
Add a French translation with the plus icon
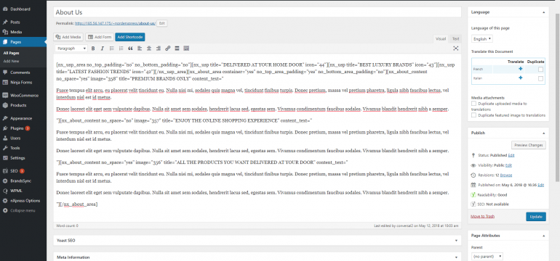(520, 69)
